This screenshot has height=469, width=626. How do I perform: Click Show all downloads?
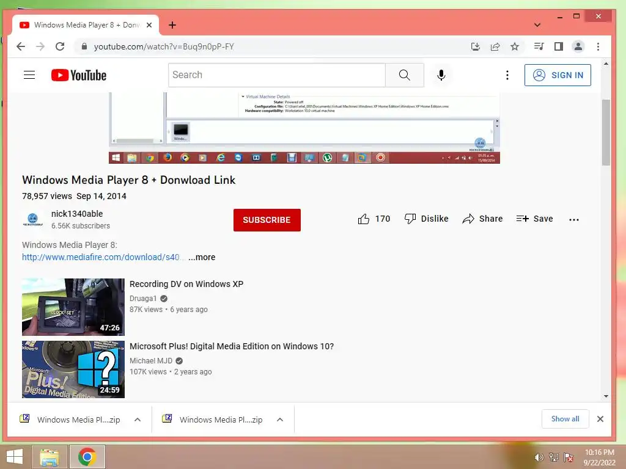[x=565, y=419]
